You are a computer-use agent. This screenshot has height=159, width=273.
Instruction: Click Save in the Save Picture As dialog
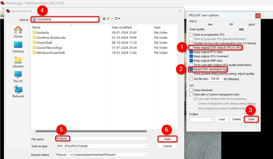pyautogui.click(x=167, y=139)
